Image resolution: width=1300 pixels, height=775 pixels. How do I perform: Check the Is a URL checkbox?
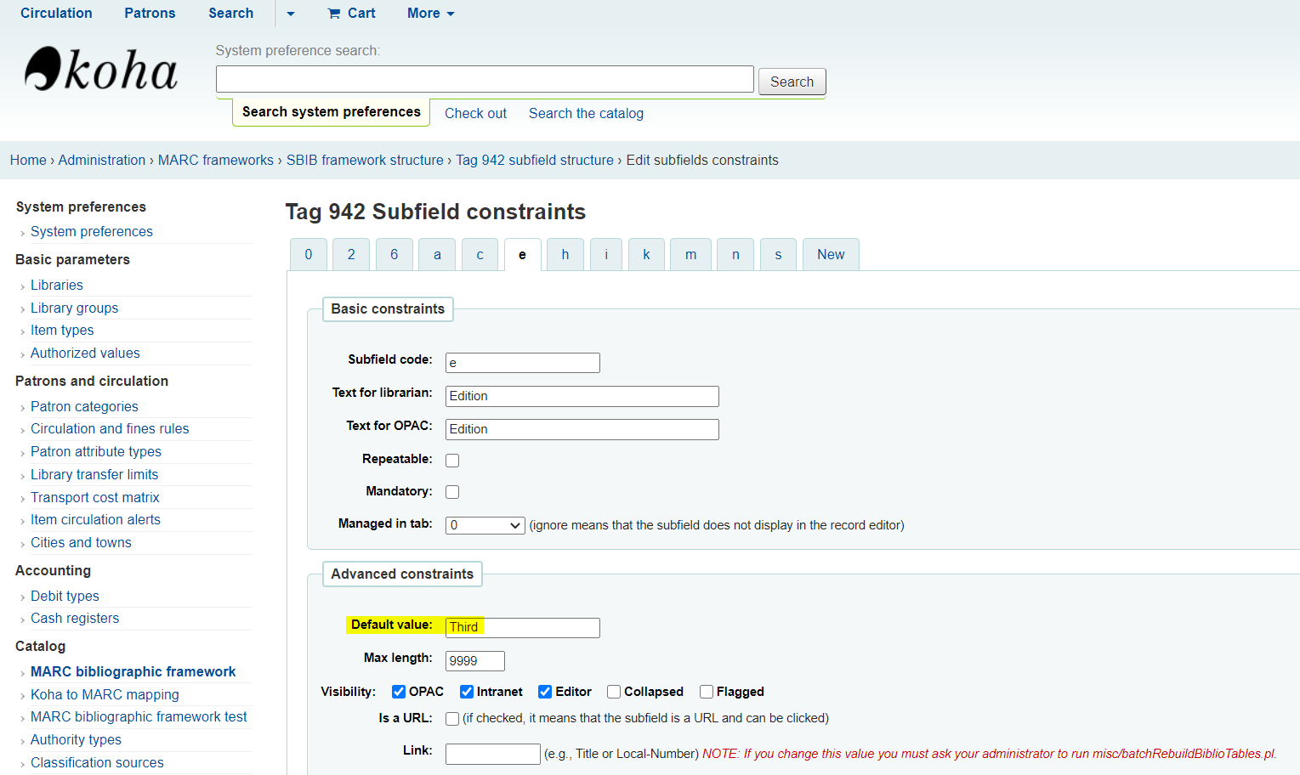tap(452, 719)
